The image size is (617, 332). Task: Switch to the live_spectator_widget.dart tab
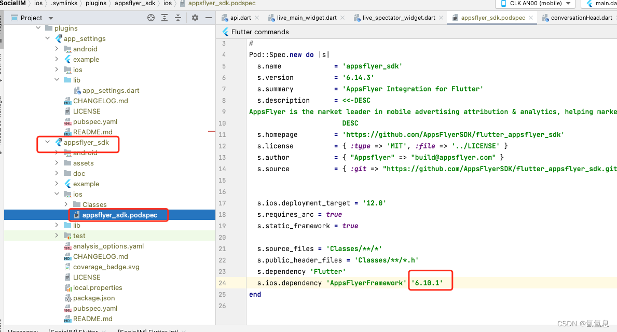[x=399, y=18]
